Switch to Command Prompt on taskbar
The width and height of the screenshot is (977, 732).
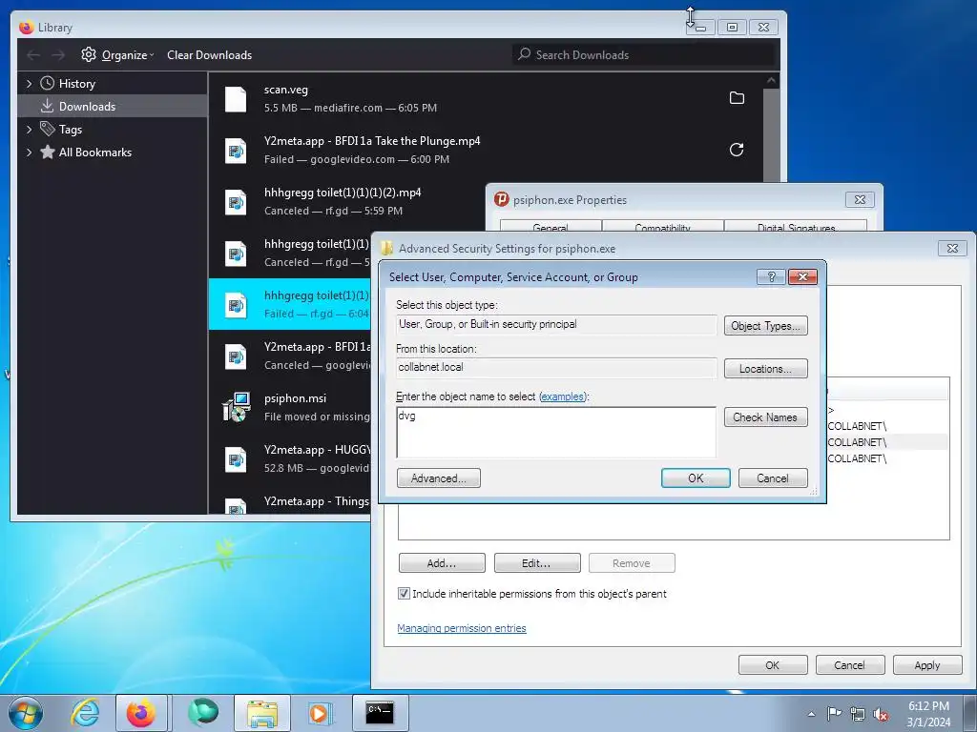click(380, 713)
